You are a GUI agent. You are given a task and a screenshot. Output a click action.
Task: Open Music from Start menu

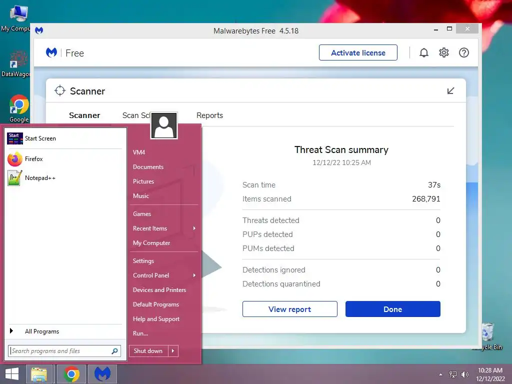141,196
